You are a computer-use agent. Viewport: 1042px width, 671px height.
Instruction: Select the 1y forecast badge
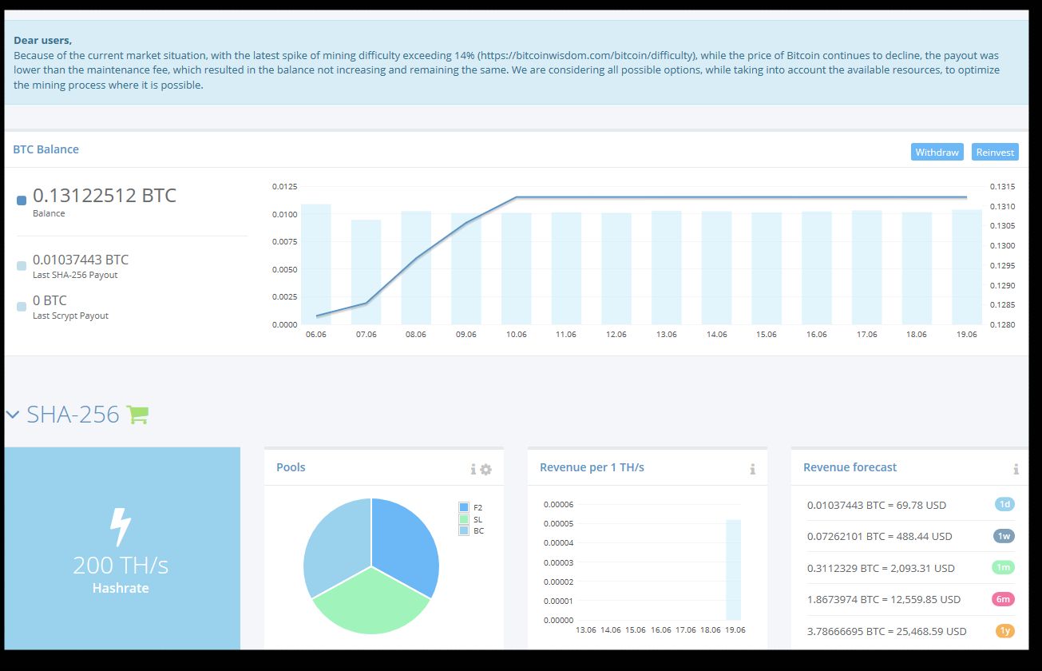pyautogui.click(x=1005, y=630)
